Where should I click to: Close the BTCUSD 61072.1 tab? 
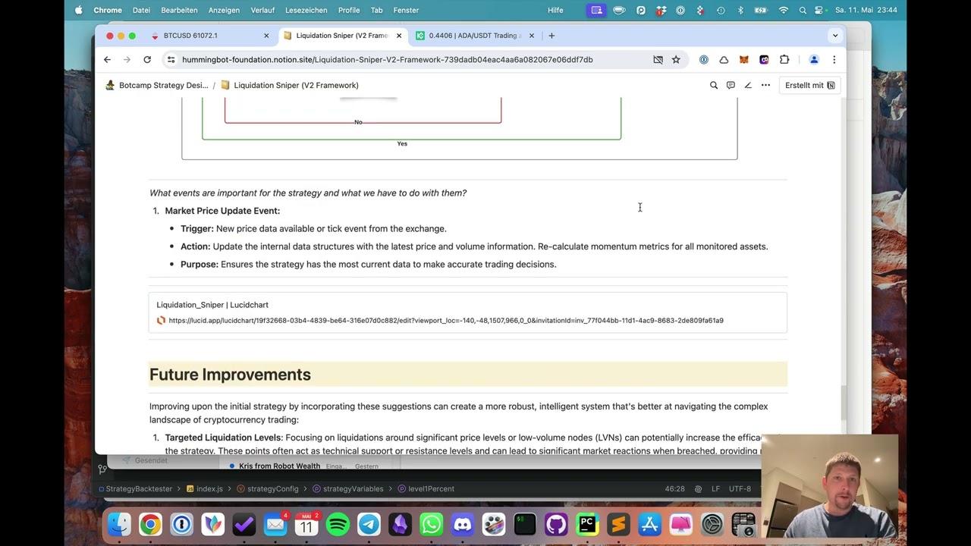266,36
